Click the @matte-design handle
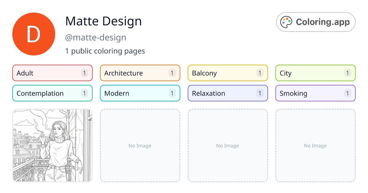Image resolution: width=368 pixels, height=193 pixels. [x=96, y=37]
